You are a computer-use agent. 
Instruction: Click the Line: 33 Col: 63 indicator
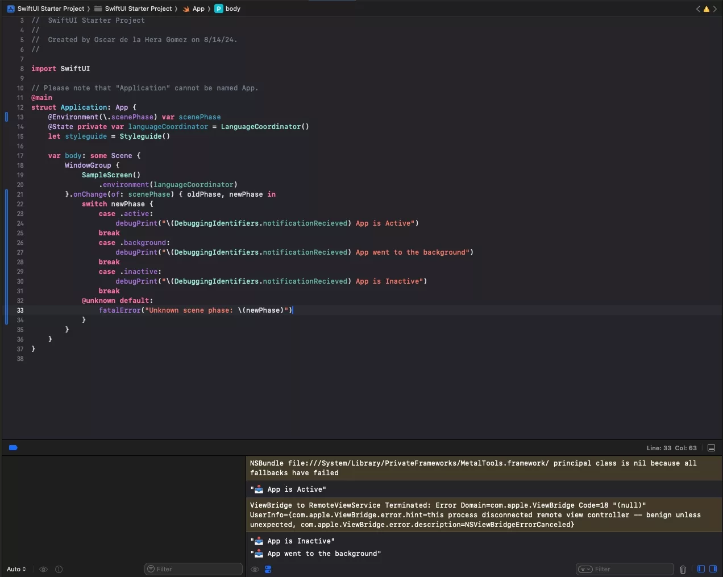(671, 448)
